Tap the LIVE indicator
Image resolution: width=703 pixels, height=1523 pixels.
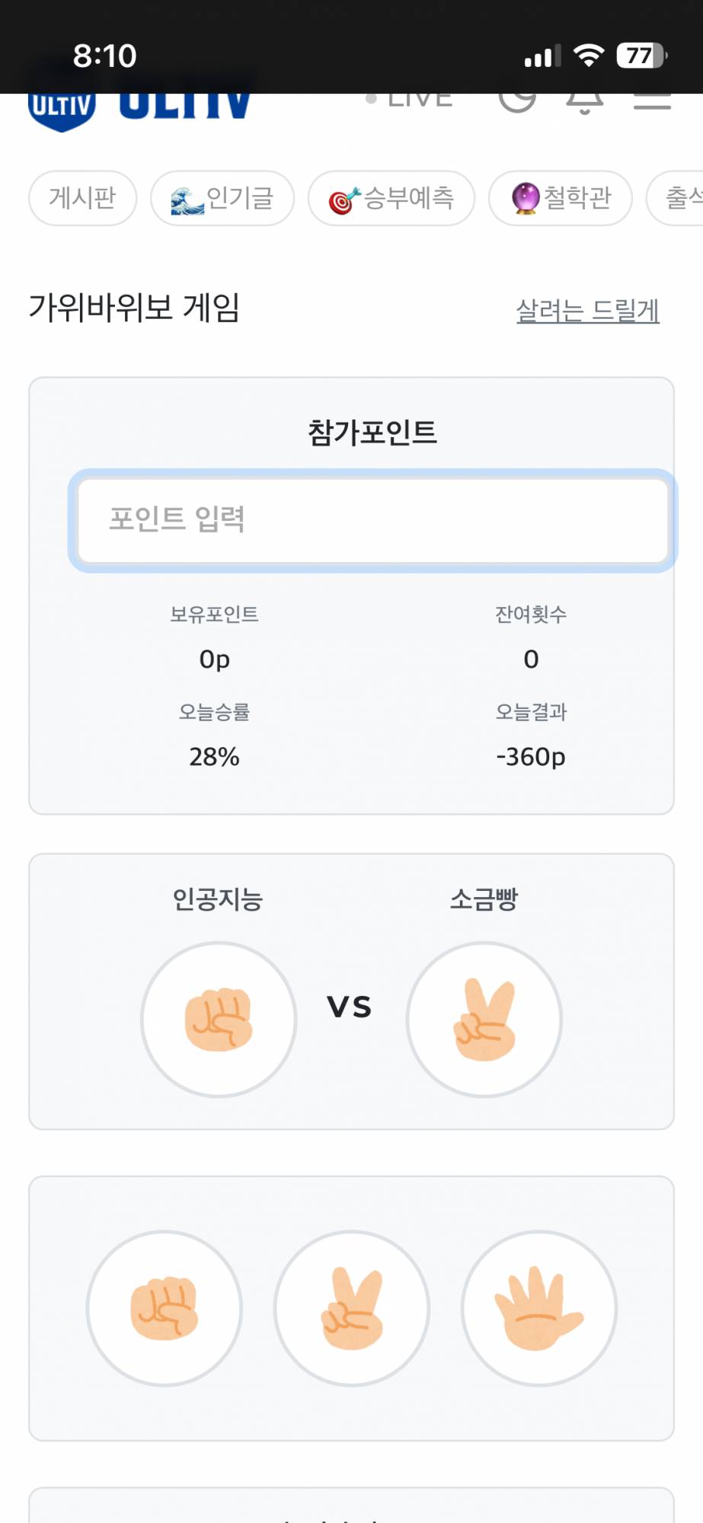click(x=411, y=101)
